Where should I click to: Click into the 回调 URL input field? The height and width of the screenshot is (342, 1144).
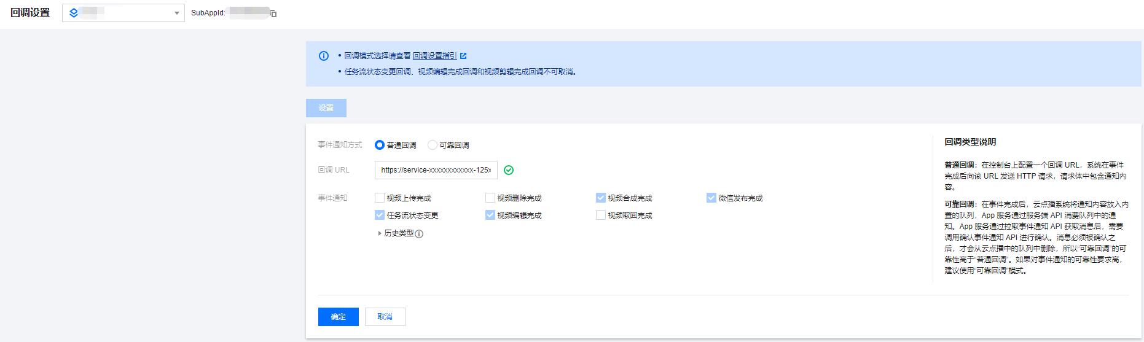436,170
